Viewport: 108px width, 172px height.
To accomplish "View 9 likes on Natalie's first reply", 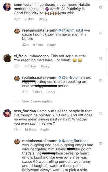I will 38,45.
